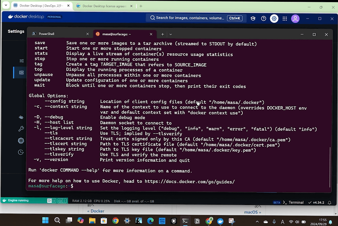The width and height of the screenshot is (338, 226).
Task: Click the terminal window vertical scrollbar
Action: [330, 167]
